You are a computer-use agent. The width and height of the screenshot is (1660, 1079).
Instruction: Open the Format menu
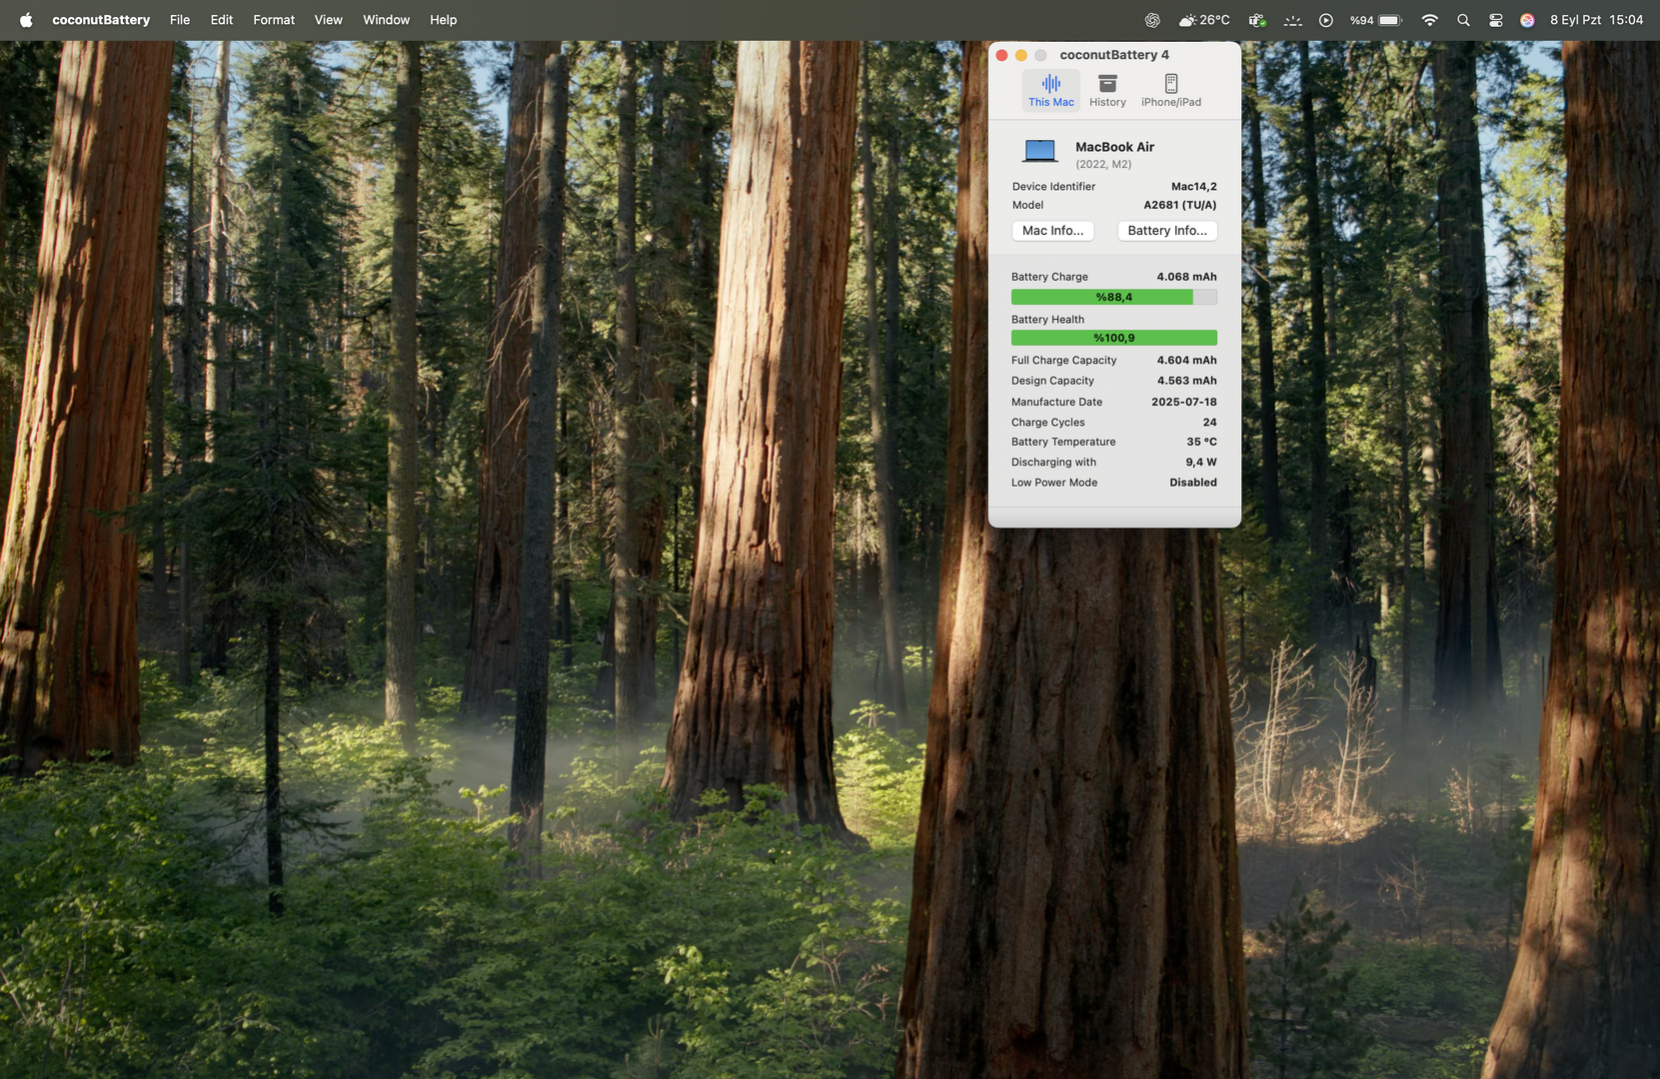[x=274, y=20]
